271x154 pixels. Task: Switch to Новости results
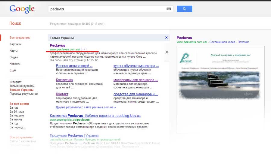15,64
